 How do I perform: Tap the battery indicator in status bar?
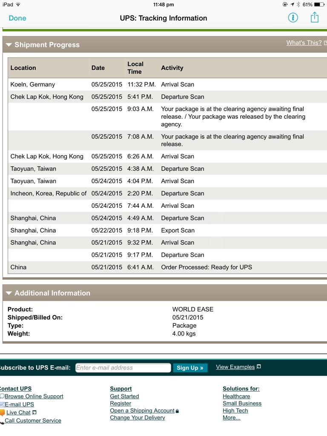[319, 4]
